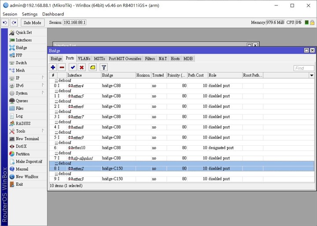This screenshot has width=317, height=226.
Task: Click the padlock icon top right
Action: pos(312,23)
